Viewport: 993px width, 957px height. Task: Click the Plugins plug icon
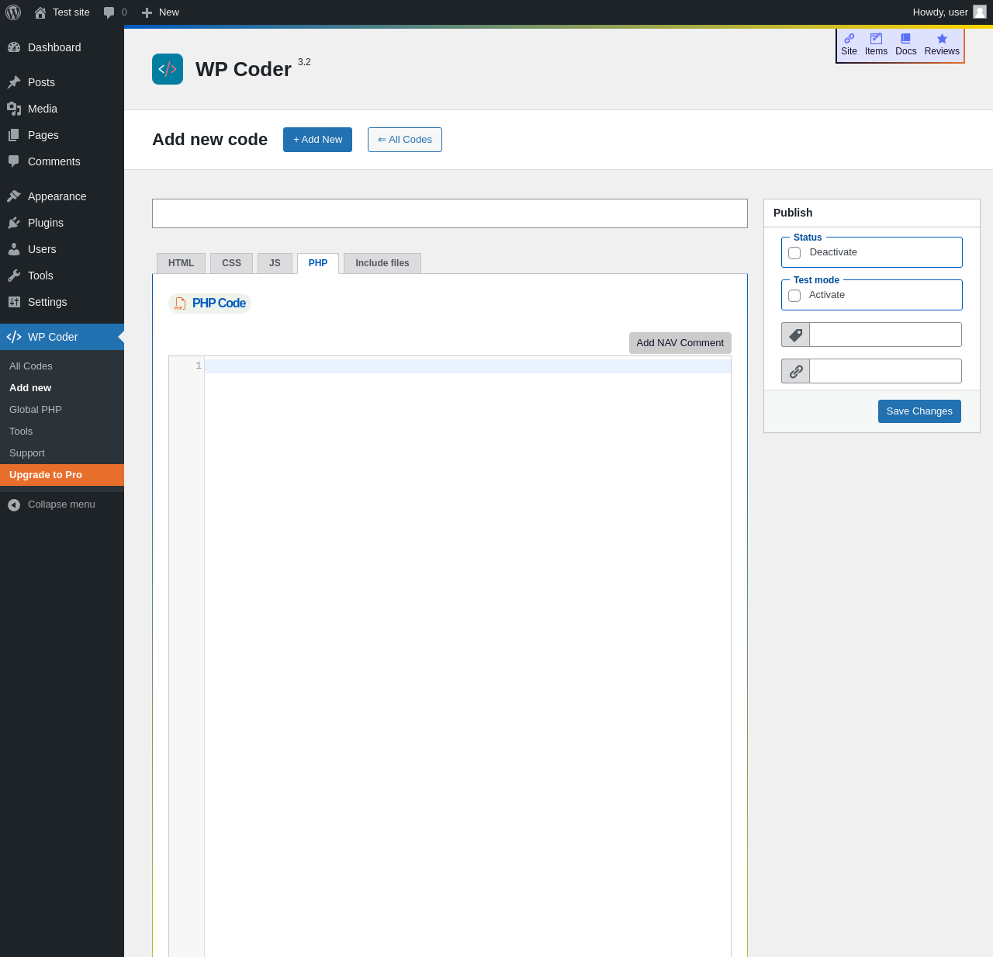pos(14,223)
